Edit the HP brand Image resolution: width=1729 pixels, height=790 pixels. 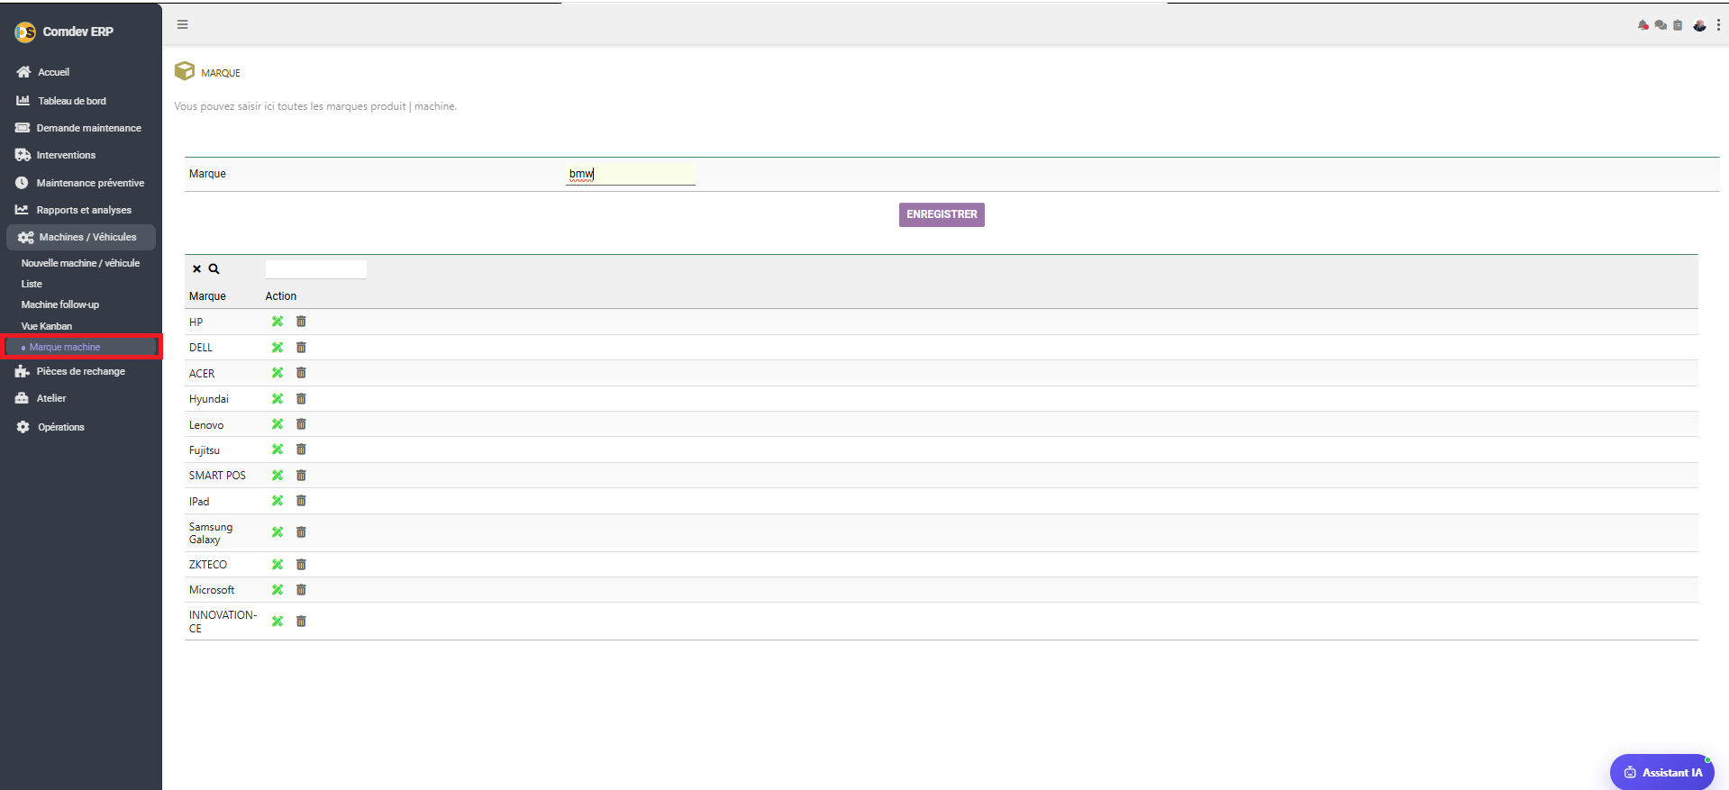[278, 322]
